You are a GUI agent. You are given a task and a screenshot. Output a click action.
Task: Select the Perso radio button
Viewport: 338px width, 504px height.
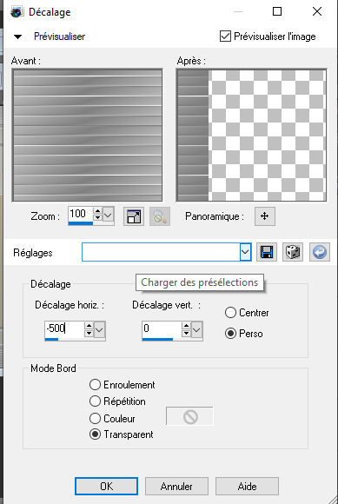(x=230, y=334)
